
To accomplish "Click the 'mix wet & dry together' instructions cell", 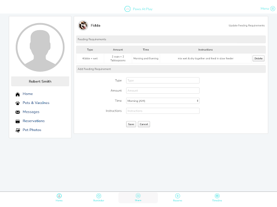I will point(206,58).
